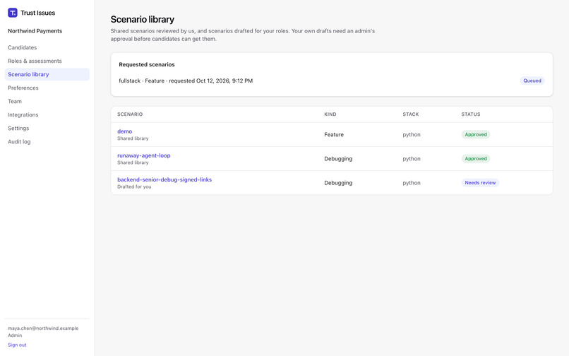Click the Sign out link
The image size is (569, 356).
tap(17, 345)
